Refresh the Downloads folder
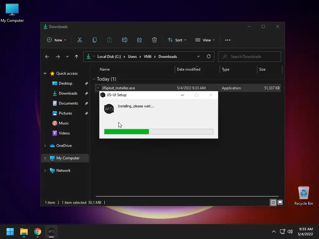The image size is (319, 239). [208, 57]
